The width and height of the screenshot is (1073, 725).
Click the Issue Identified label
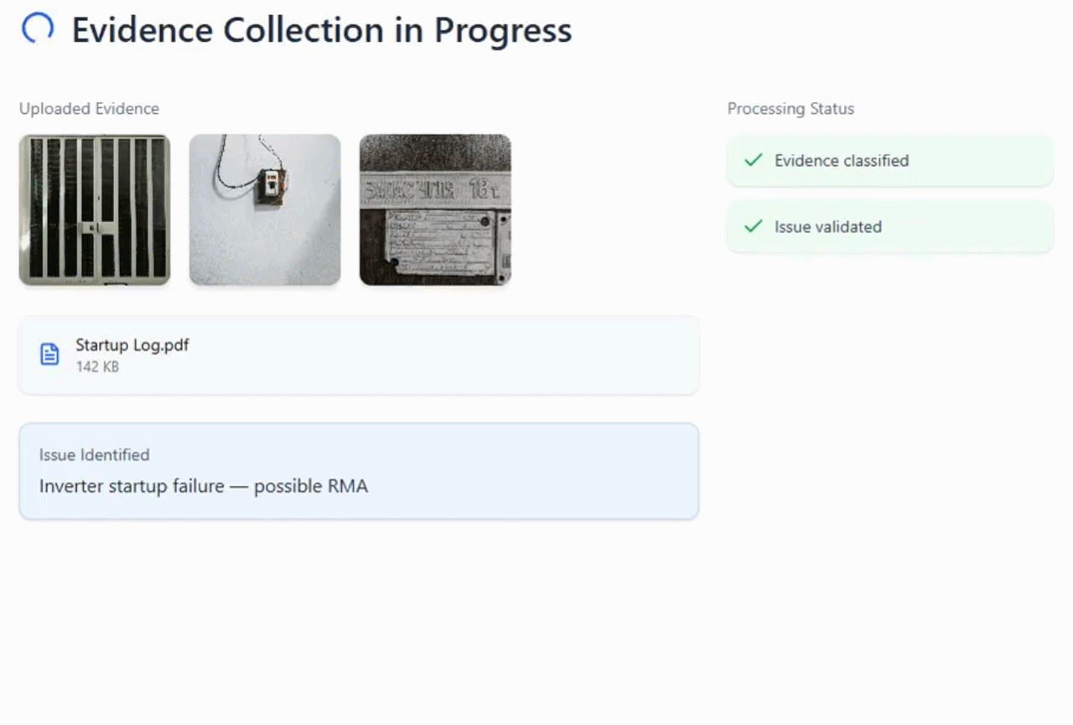94,455
